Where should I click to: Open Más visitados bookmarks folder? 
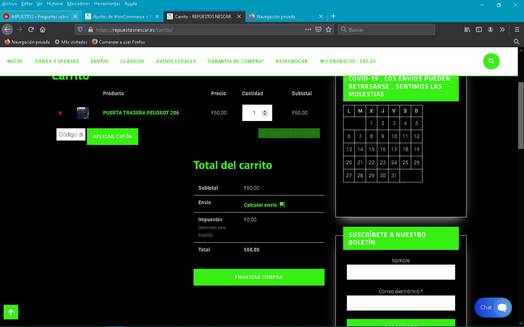tap(71, 42)
